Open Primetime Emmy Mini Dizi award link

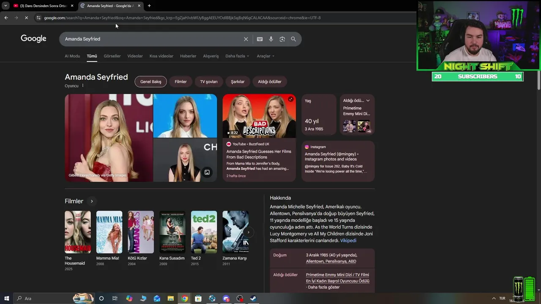point(337,278)
